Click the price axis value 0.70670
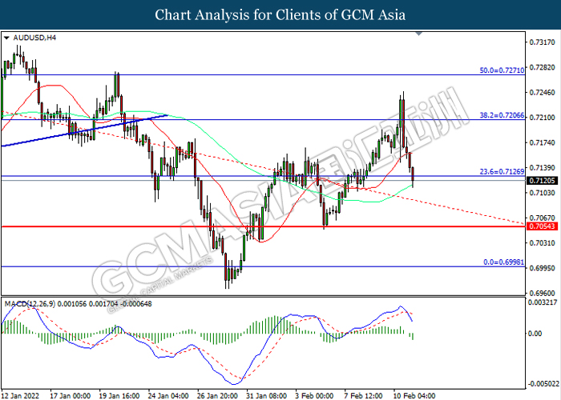The height and width of the screenshot is (400, 561). [542, 218]
